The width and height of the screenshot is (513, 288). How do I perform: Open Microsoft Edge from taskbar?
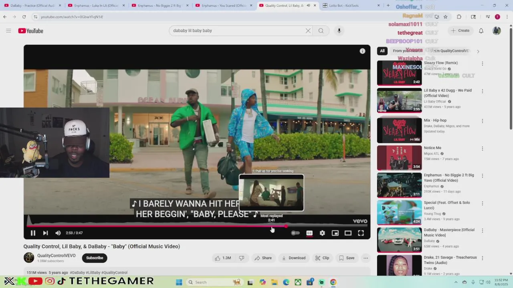point(286,282)
